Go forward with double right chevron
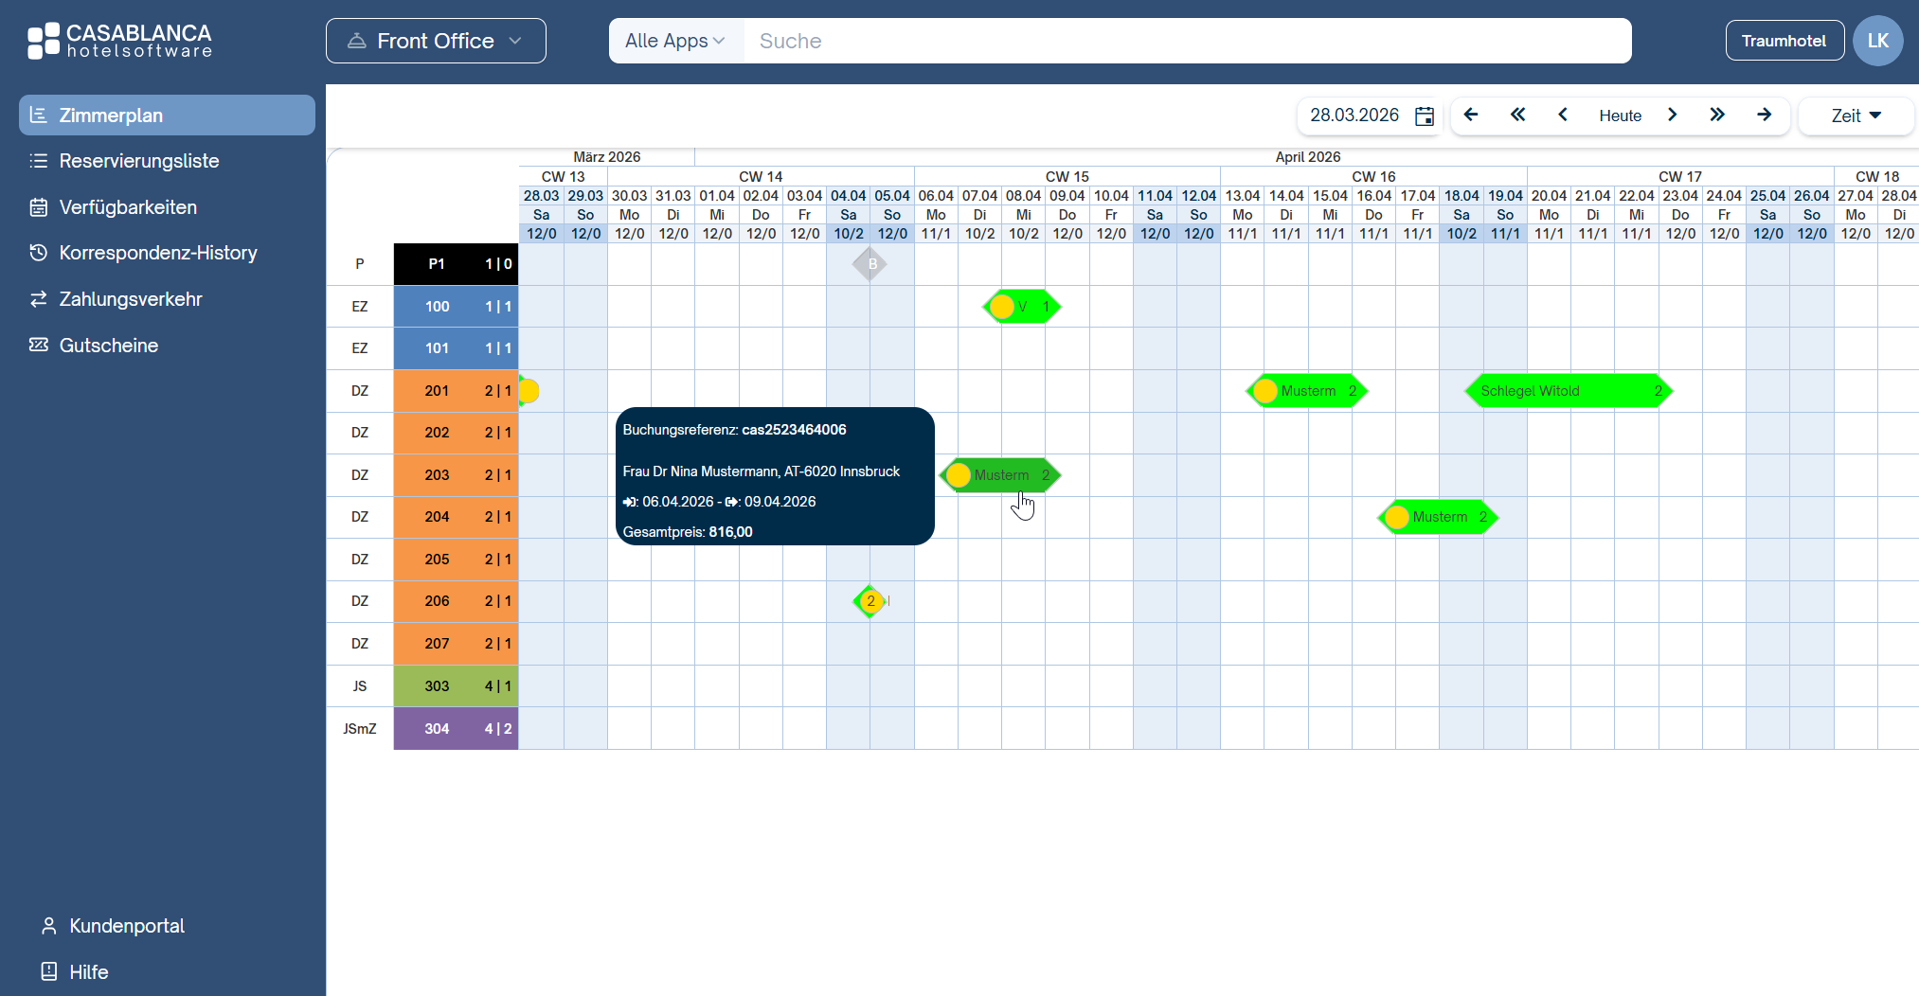The image size is (1919, 996). coord(1717,115)
